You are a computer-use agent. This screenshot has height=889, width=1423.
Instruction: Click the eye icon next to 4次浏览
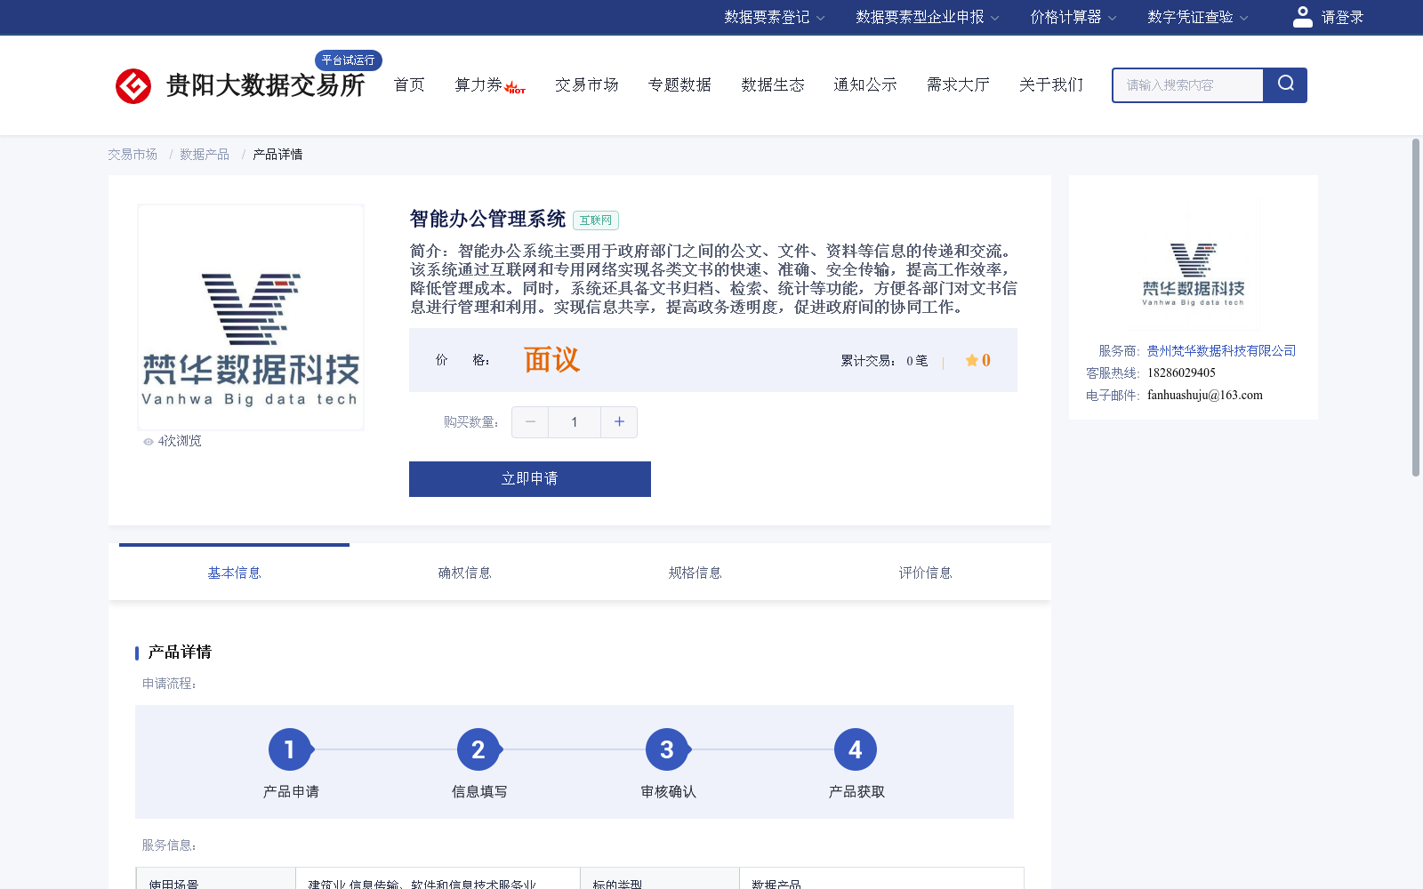[149, 442]
